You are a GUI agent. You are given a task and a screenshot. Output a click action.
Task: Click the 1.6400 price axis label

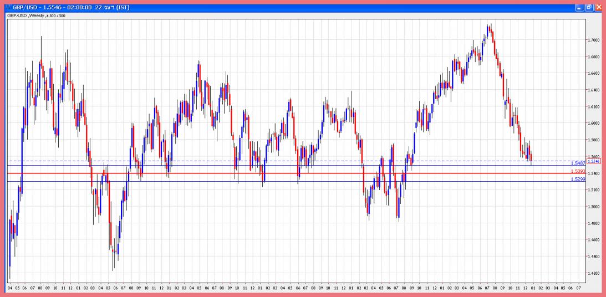[594, 90]
